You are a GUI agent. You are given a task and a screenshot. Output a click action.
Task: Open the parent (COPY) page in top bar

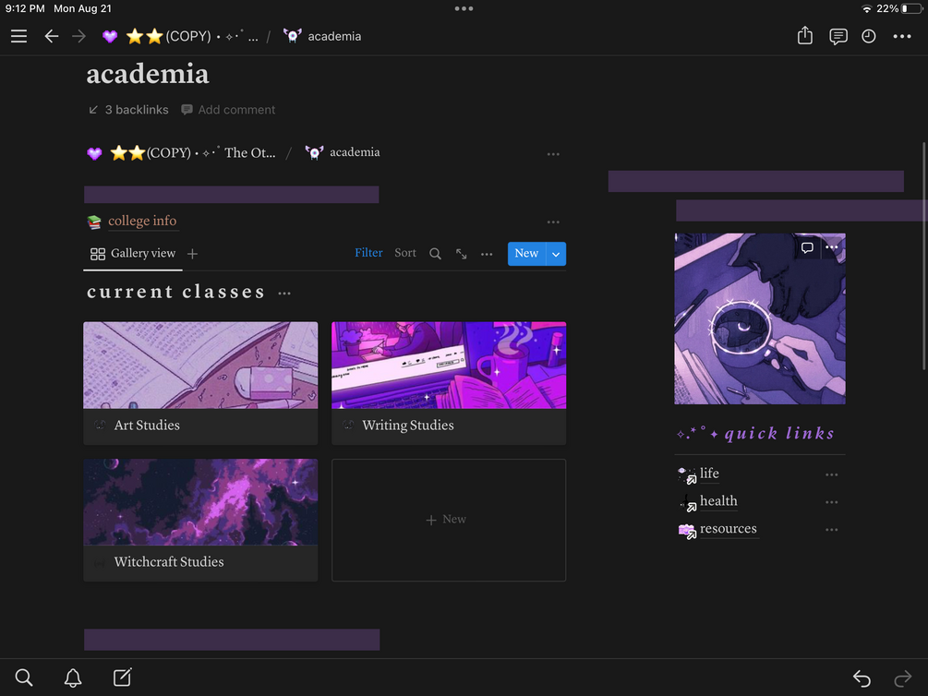point(180,36)
